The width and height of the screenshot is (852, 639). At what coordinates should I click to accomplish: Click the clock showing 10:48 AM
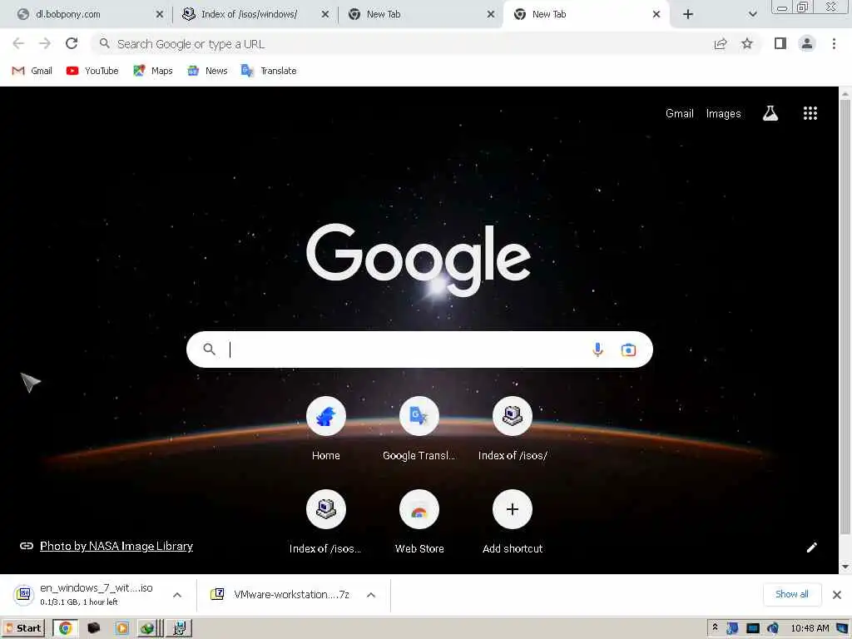pyautogui.click(x=810, y=628)
